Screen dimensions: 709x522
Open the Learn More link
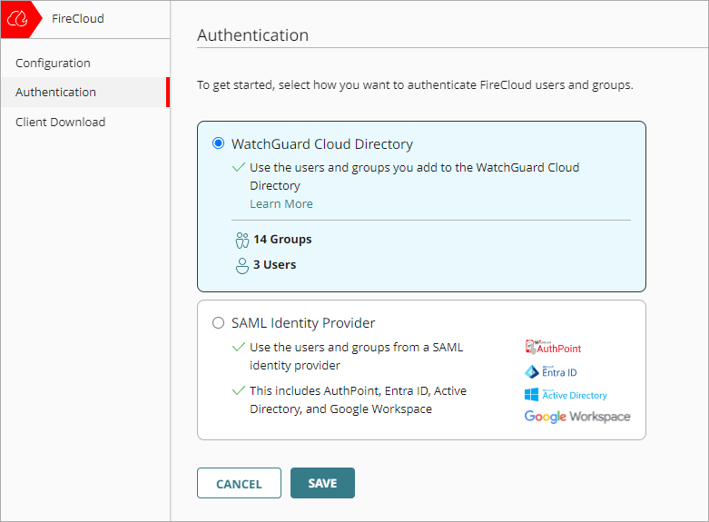[281, 204]
